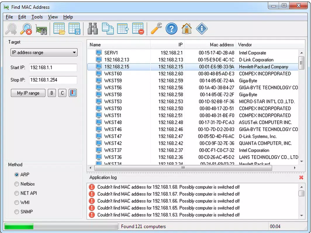Image resolution: width=311 pixels, height=233 pixels.
Task: Click the C class range button
Action: [x=62, y=93]
